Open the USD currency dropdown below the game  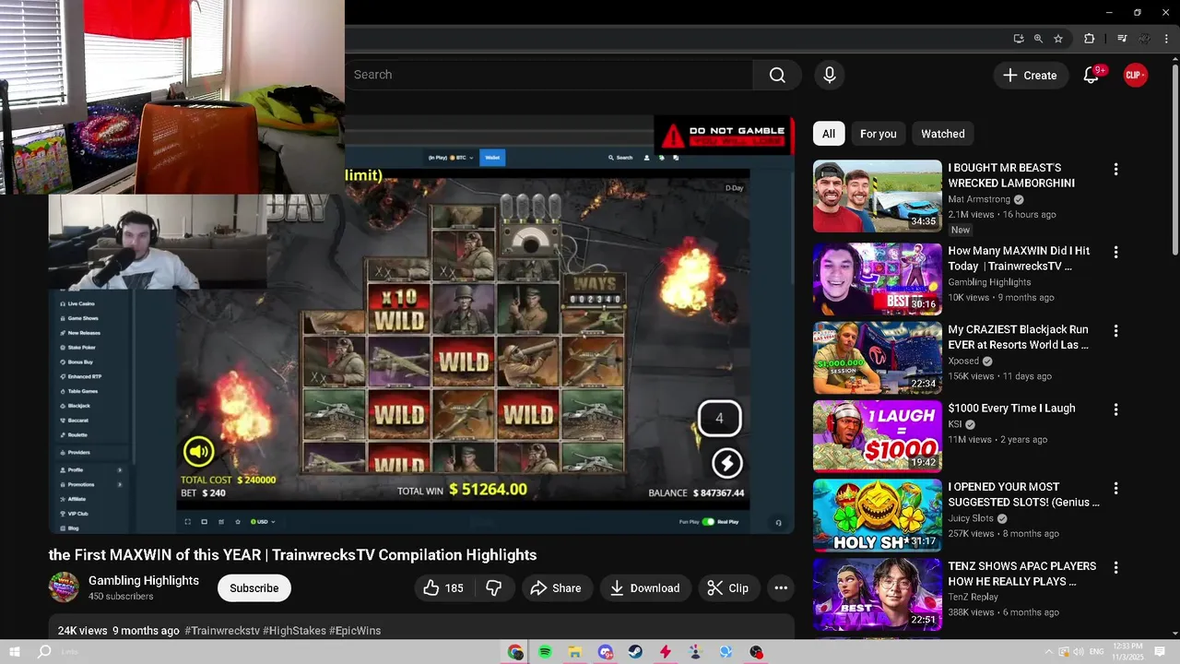coord(262,522)
